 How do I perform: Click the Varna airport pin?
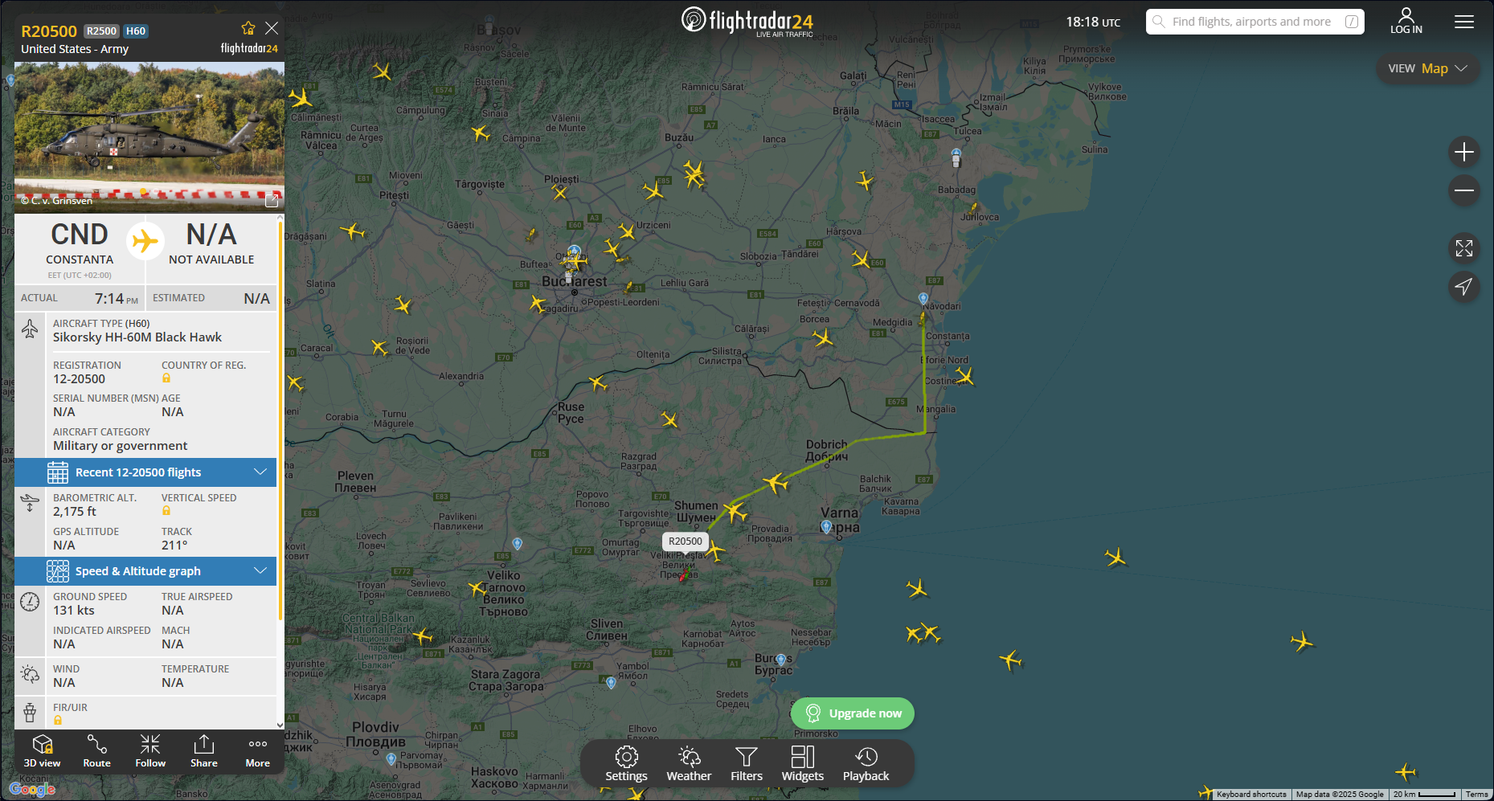pos(826,527)
